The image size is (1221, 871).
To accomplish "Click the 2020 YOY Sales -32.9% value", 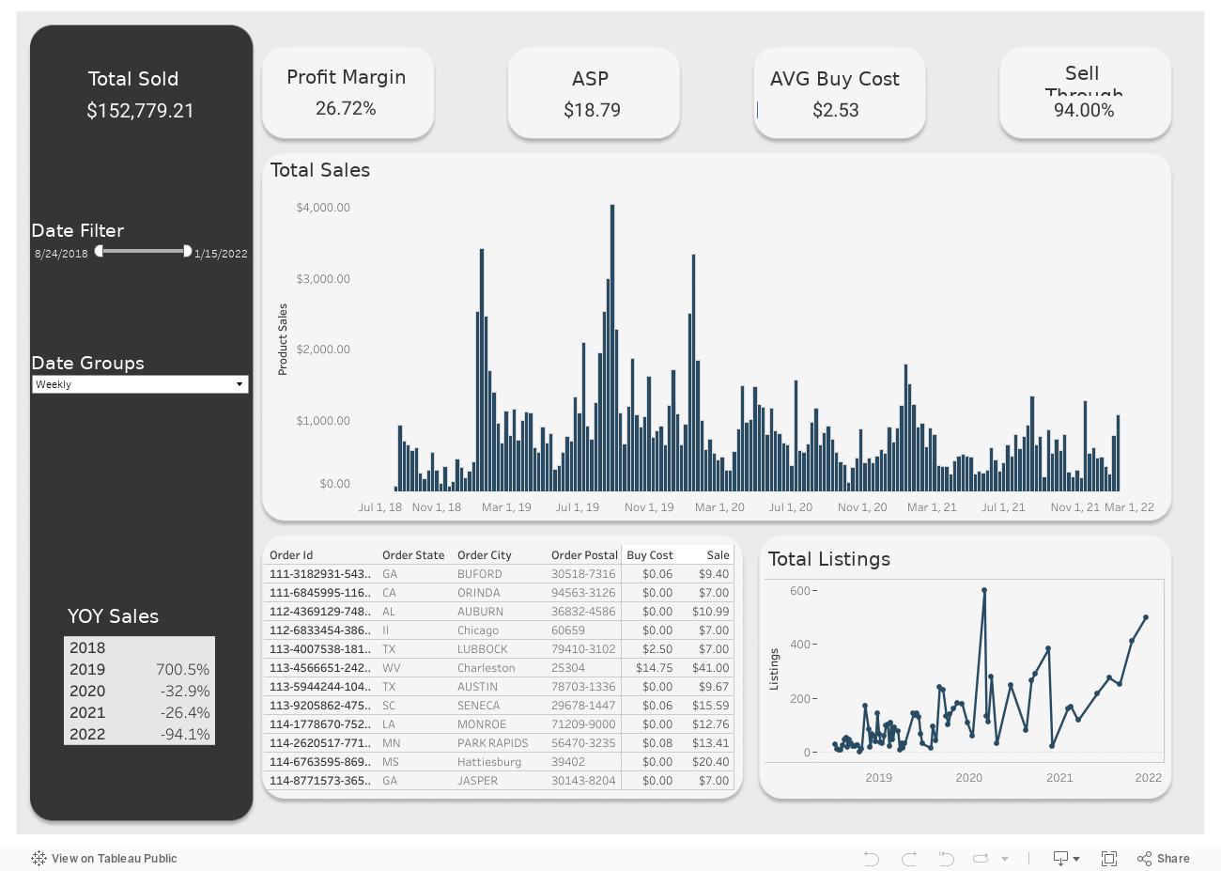I will [185, 692].
